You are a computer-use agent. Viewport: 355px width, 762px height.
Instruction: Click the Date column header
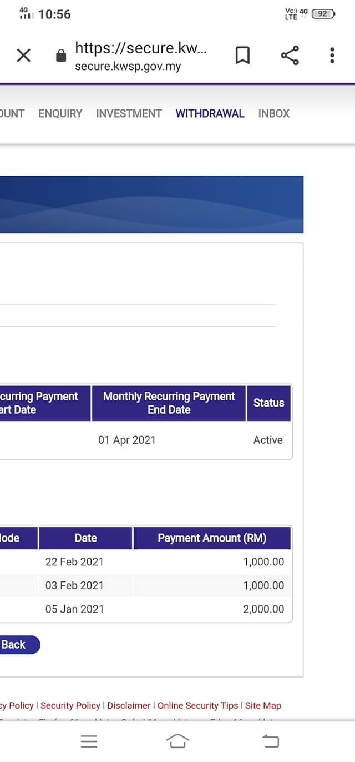click(85, 538)
